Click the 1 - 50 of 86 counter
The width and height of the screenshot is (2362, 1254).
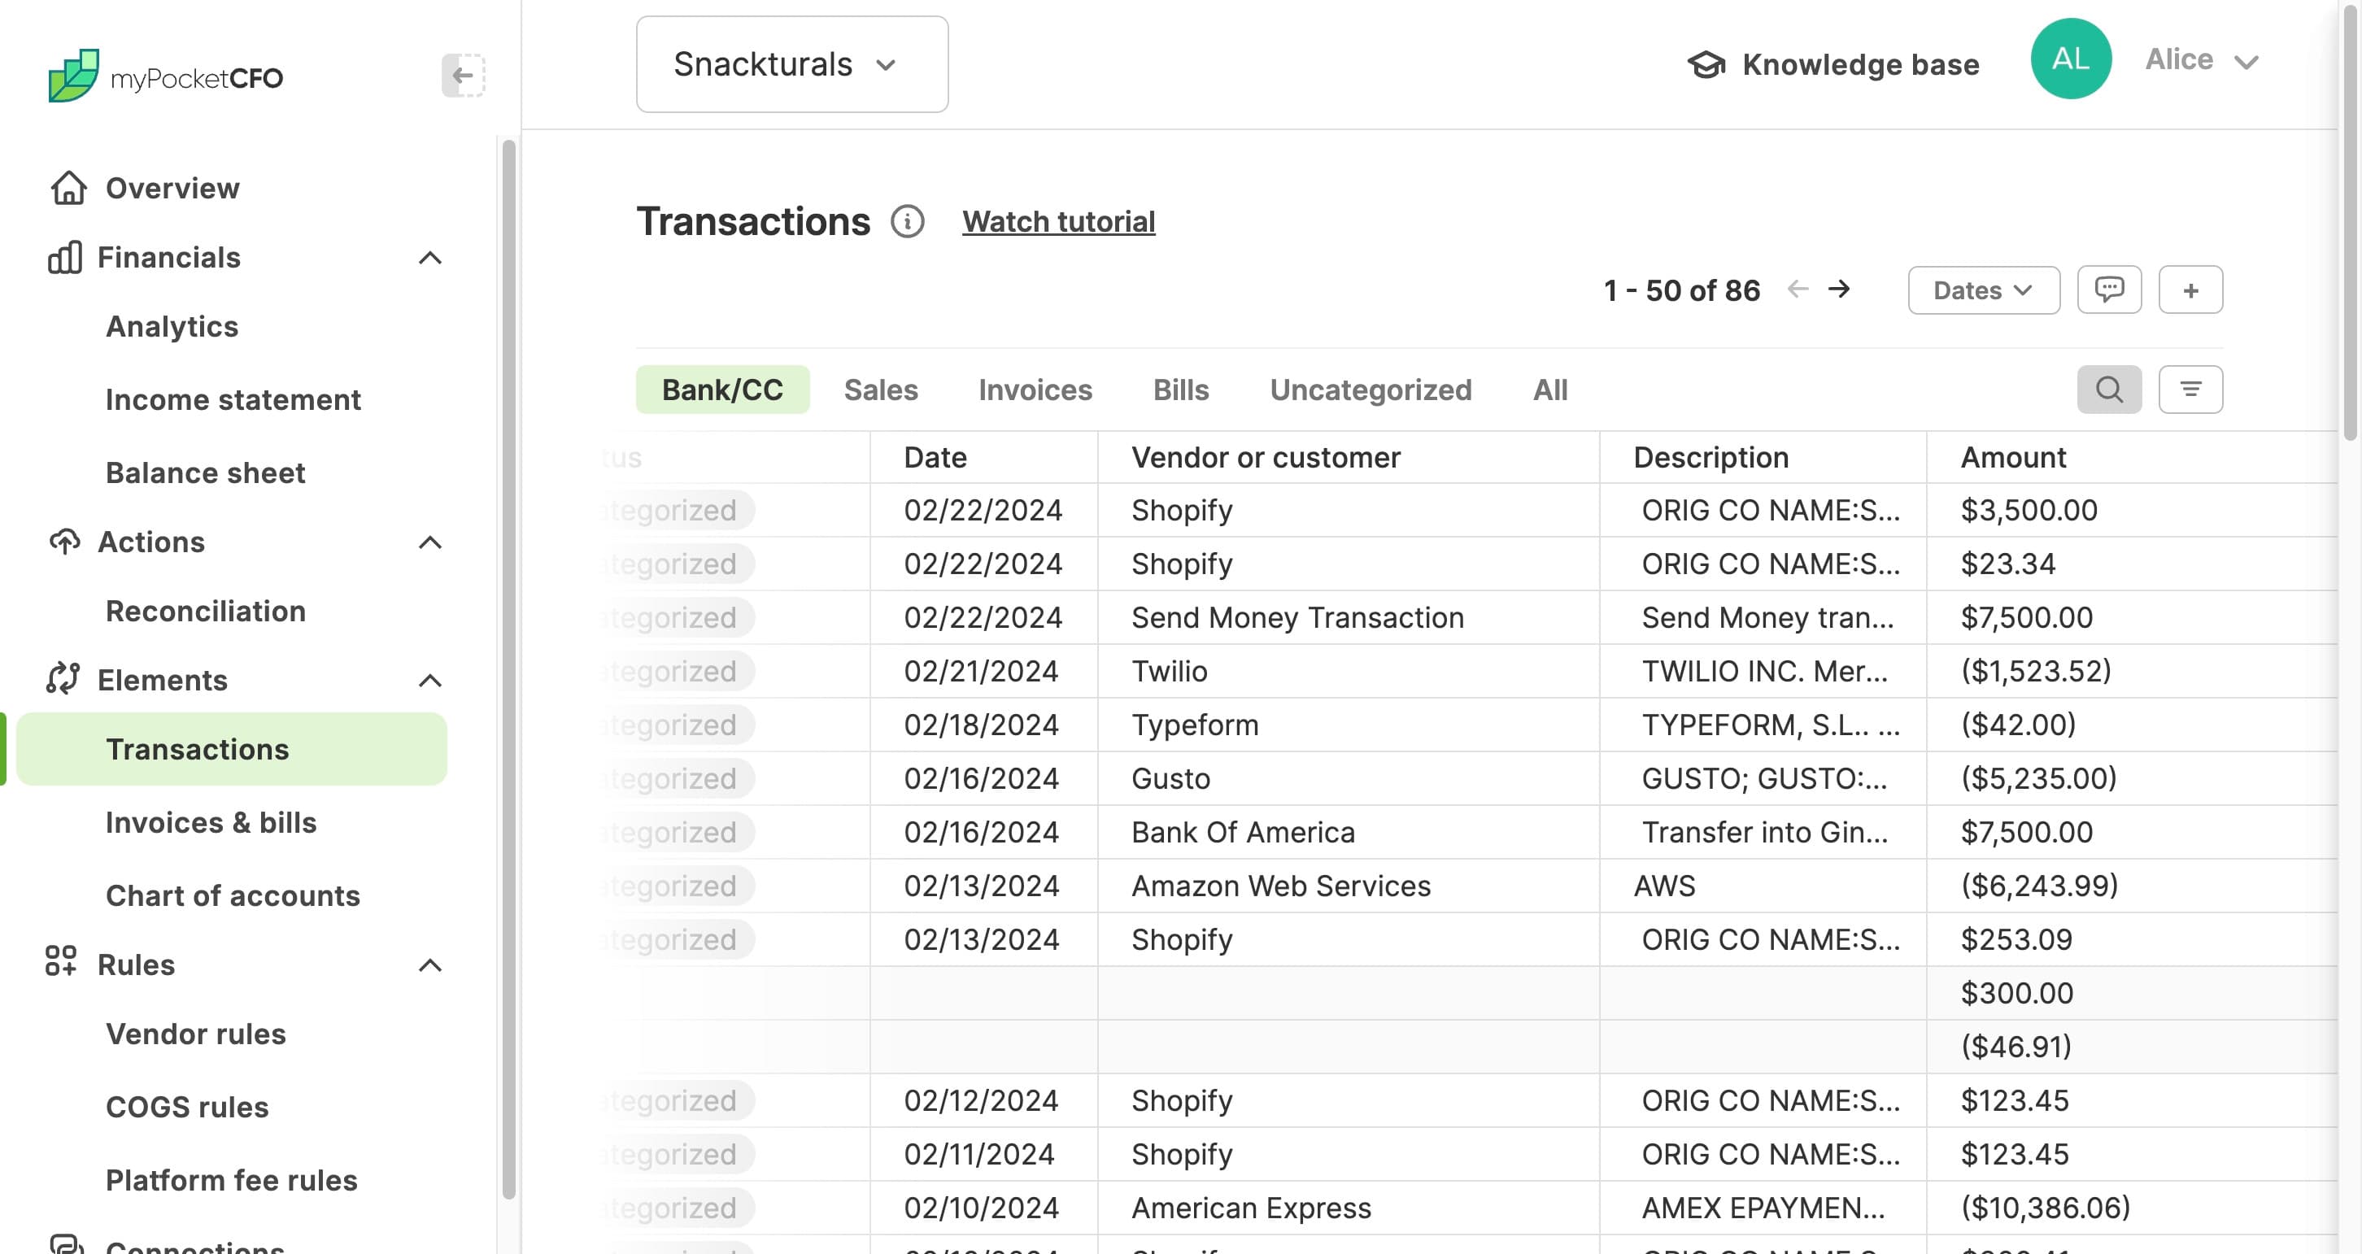click(x=1682, y=290)
